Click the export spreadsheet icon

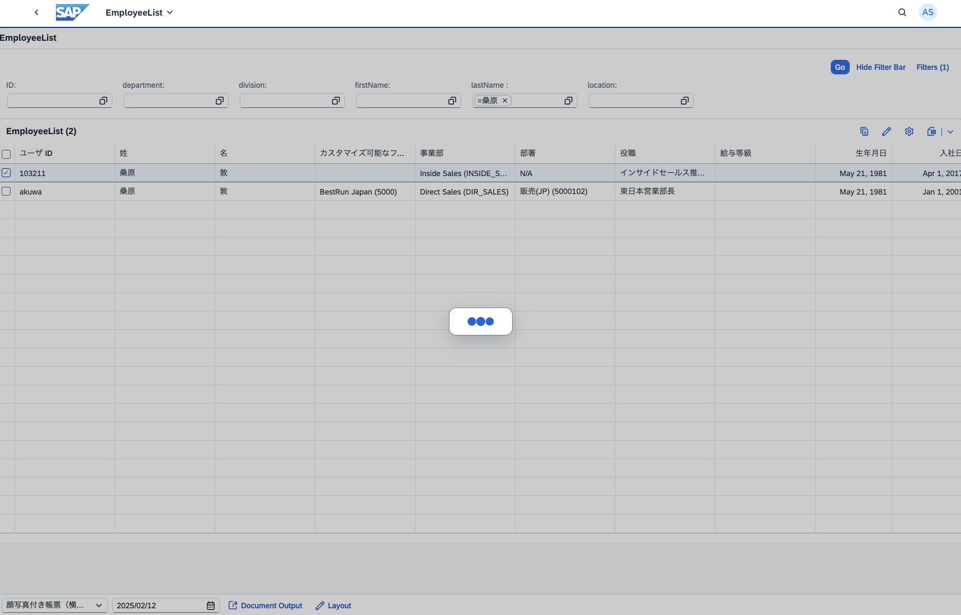[931, 131]
